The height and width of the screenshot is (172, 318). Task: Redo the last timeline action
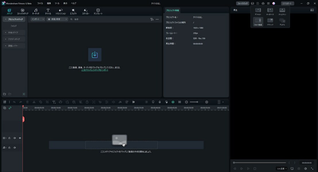click(x=21, y=102)
